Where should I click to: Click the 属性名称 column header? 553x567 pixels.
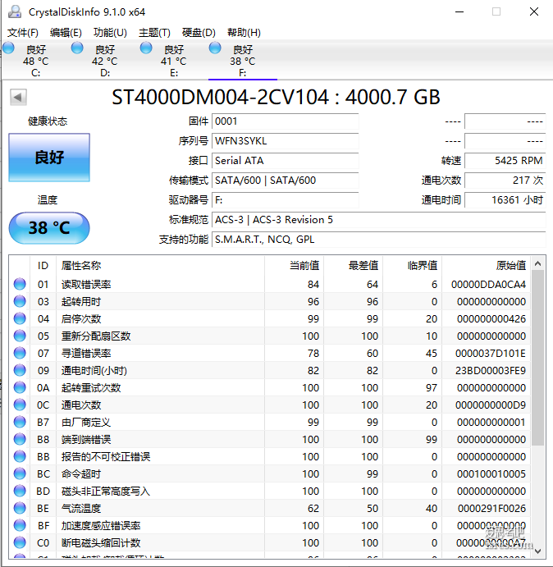(160, 265)
